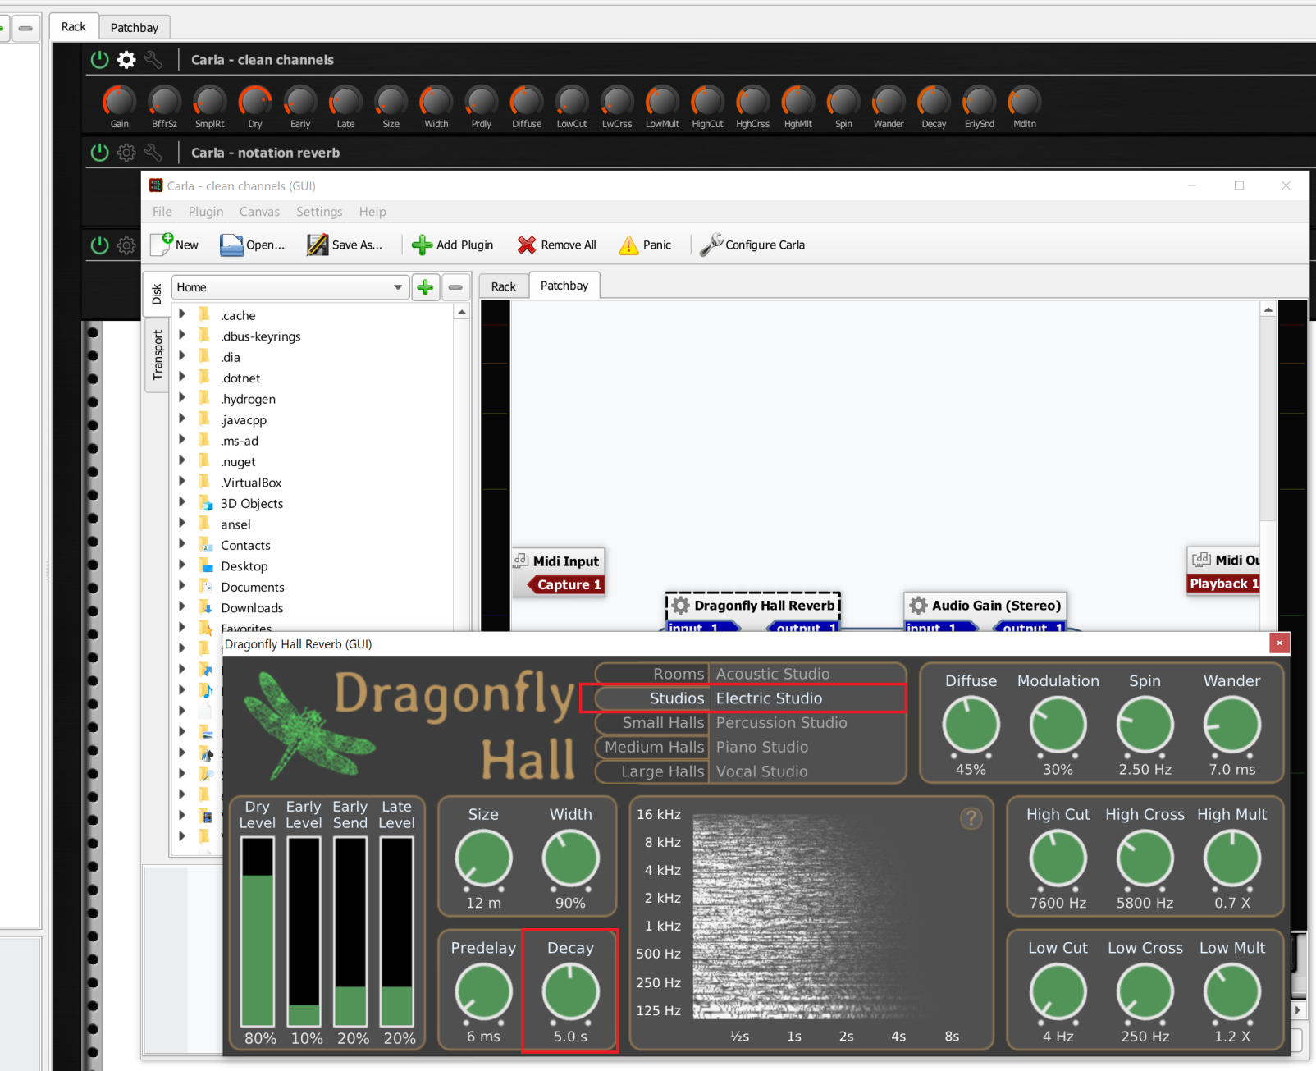This screenshot has height=1071, width=1316.
Task: Click the Add Plugin green plus icon
Action: pyautogui.click(x=422, y=245)
